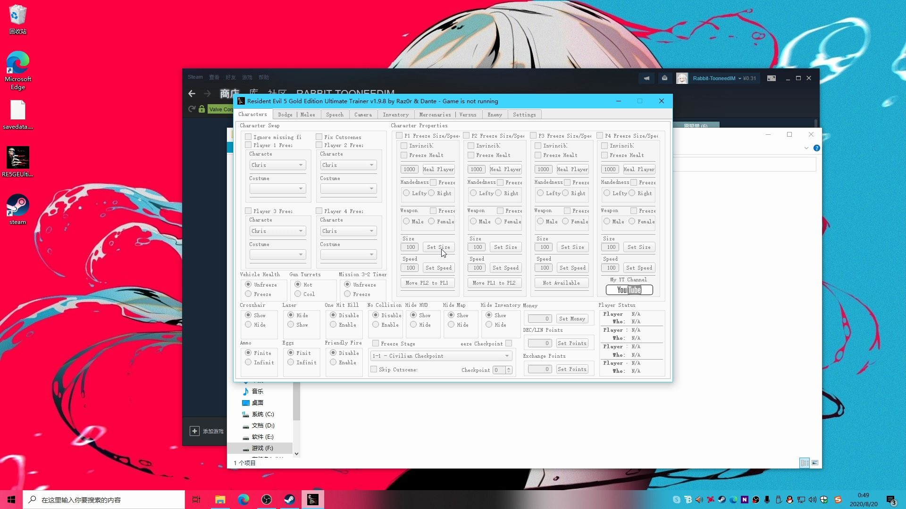The image size is (906, 509).
Task: Open the Steam announcements megaphone icon
Action: tap(646, 78)
